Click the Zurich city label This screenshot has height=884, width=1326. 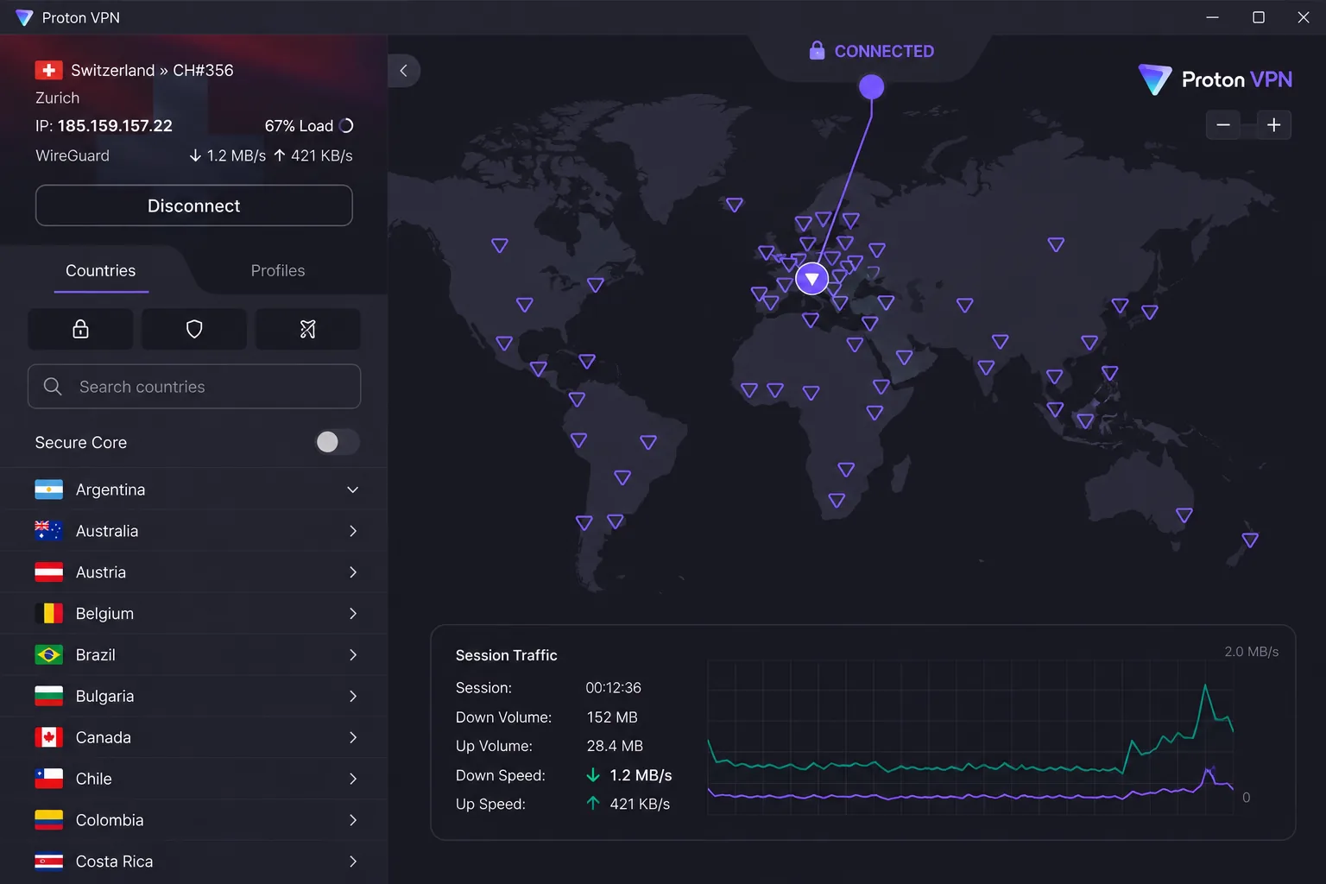(57, 98)
